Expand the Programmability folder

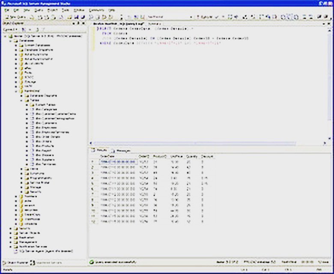[x=21, y=178]
